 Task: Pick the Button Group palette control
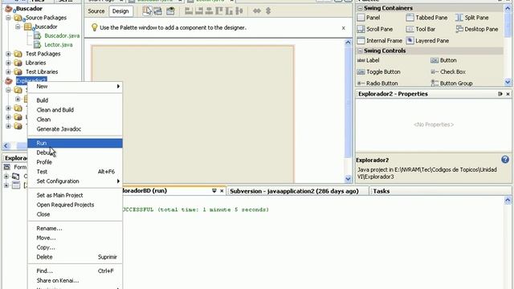[x=451, y=83]
